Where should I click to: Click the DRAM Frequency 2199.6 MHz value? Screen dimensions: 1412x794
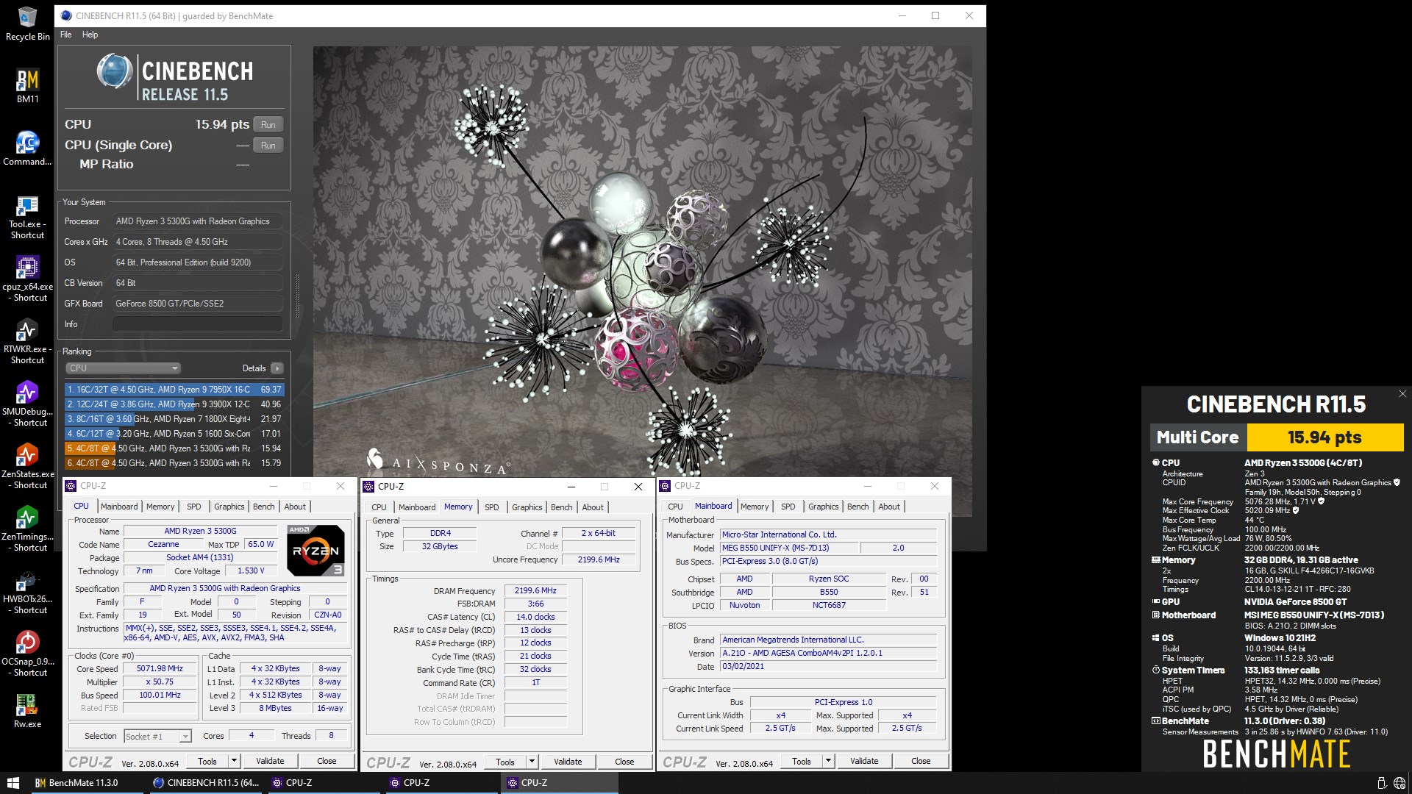click(535, 590)
